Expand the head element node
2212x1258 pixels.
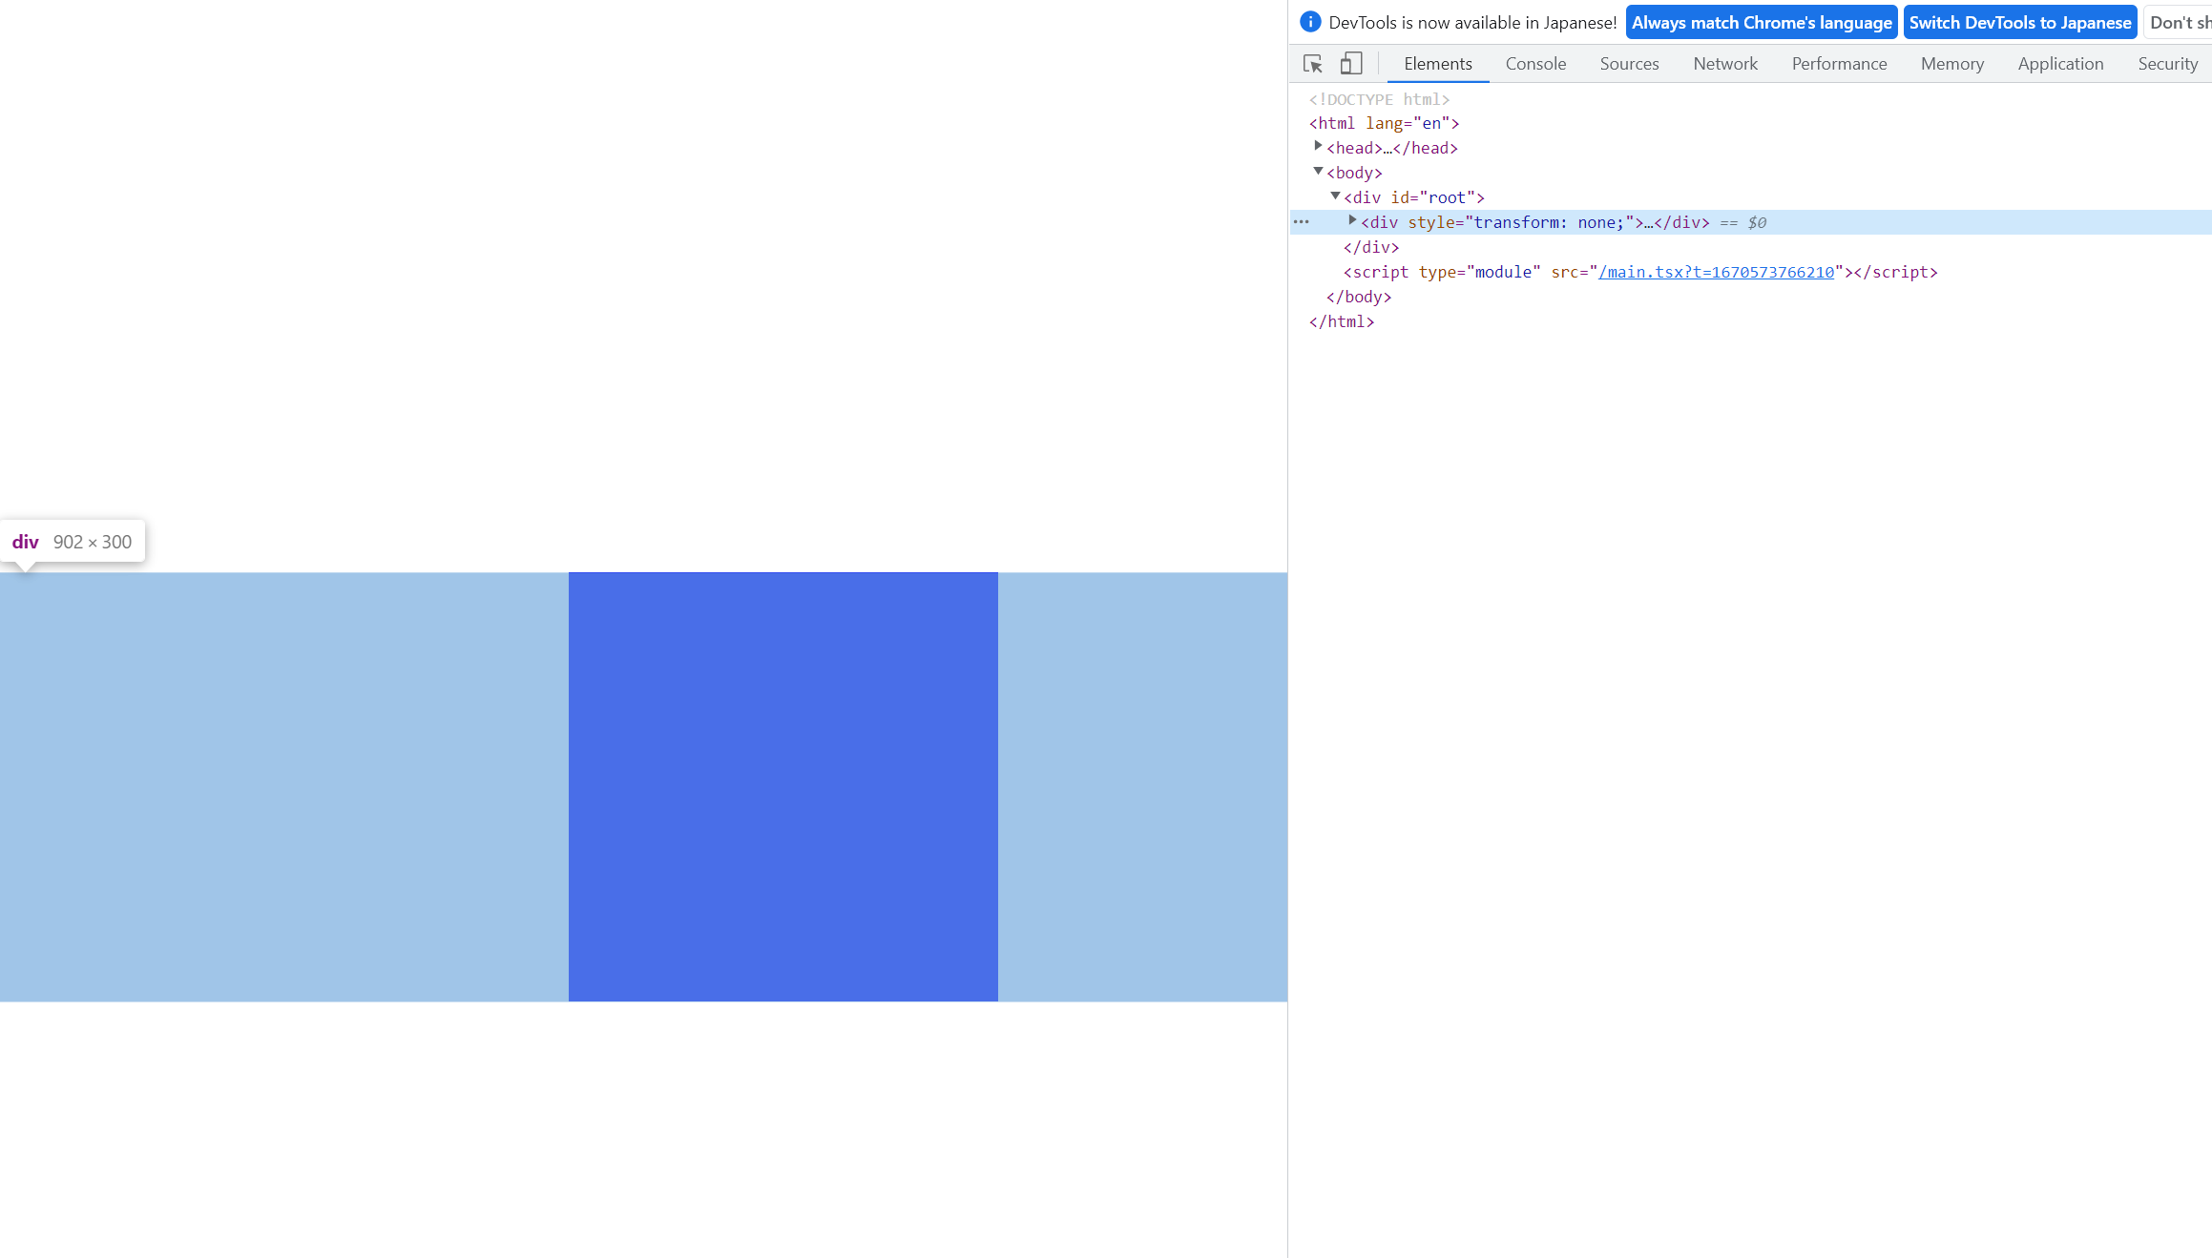[1318, 147]
